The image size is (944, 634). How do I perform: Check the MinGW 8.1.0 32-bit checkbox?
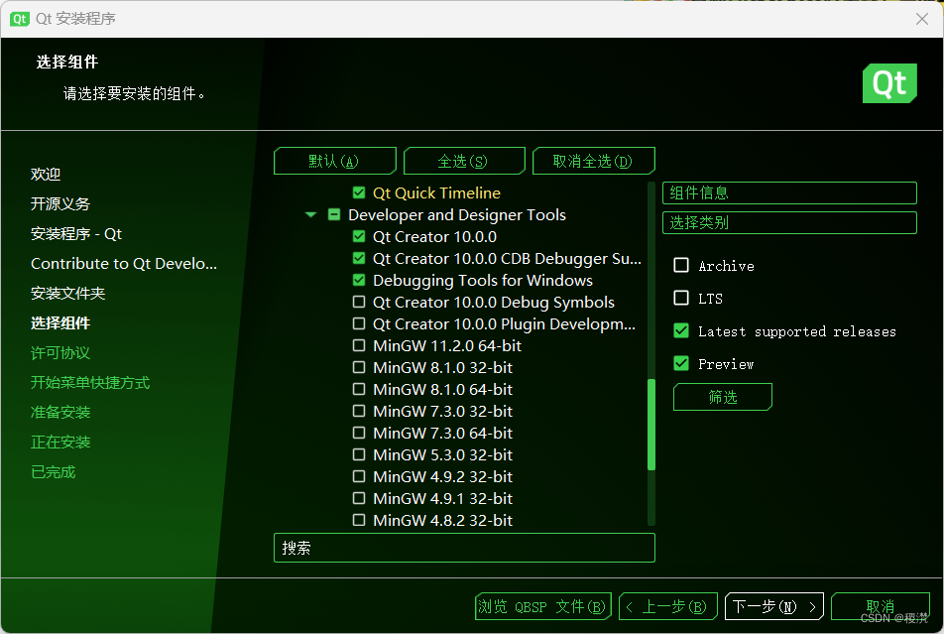359,367
